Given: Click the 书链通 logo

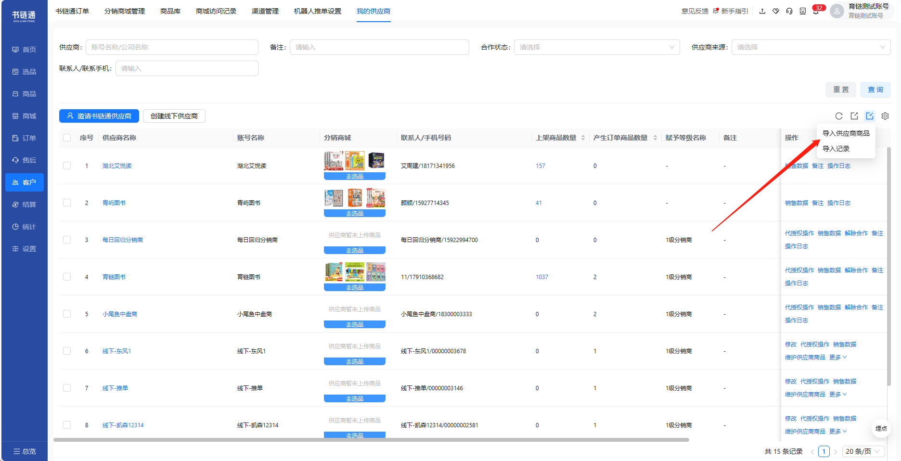Looking at the screenshot, I should pyautogui.click(x=24, y=16).
